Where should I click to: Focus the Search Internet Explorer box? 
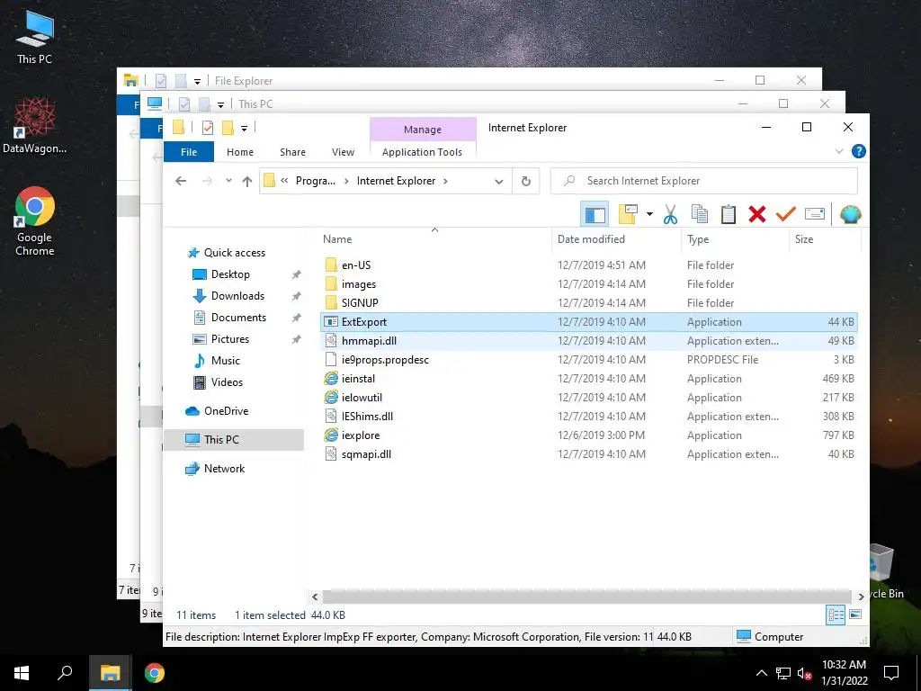click(x=703, y=181)
